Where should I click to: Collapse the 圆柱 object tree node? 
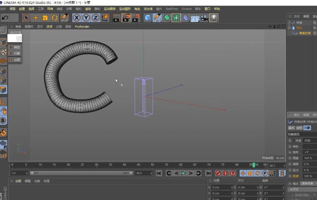point(289,28)
